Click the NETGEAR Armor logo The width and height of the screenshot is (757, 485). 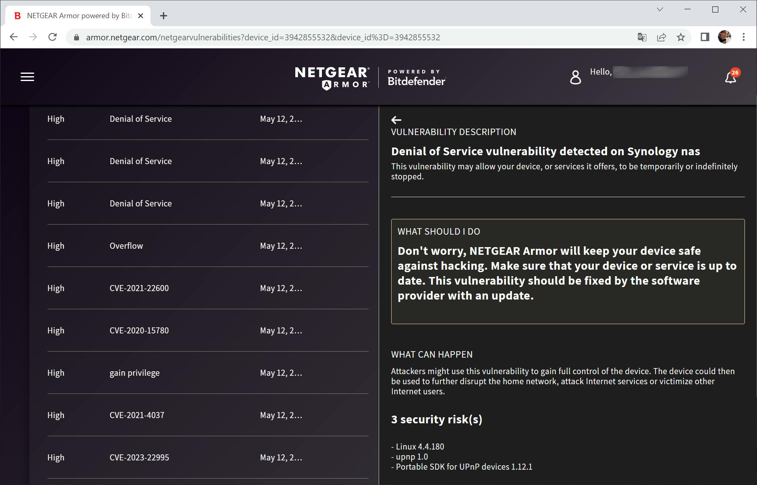click(332, 78)
